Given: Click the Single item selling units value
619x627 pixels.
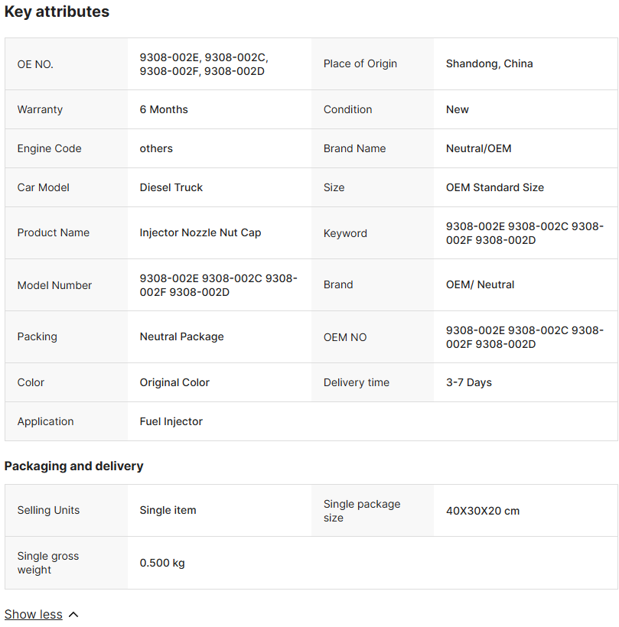Looking at the screenshot, I should tap(168, 510).
